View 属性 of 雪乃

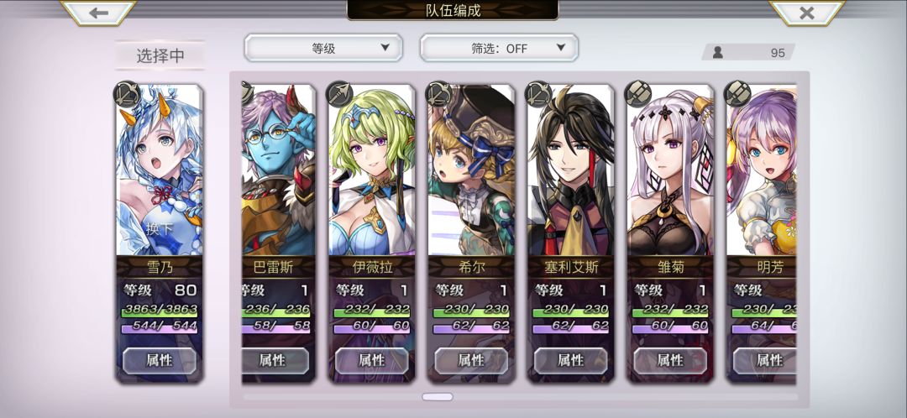(x=159, y=361)
